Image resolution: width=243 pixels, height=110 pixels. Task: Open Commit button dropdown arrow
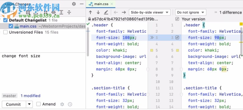[29, 104]
